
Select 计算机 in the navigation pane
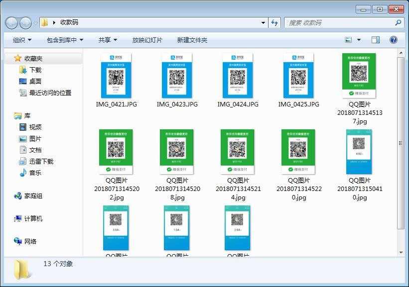[33, 218]
